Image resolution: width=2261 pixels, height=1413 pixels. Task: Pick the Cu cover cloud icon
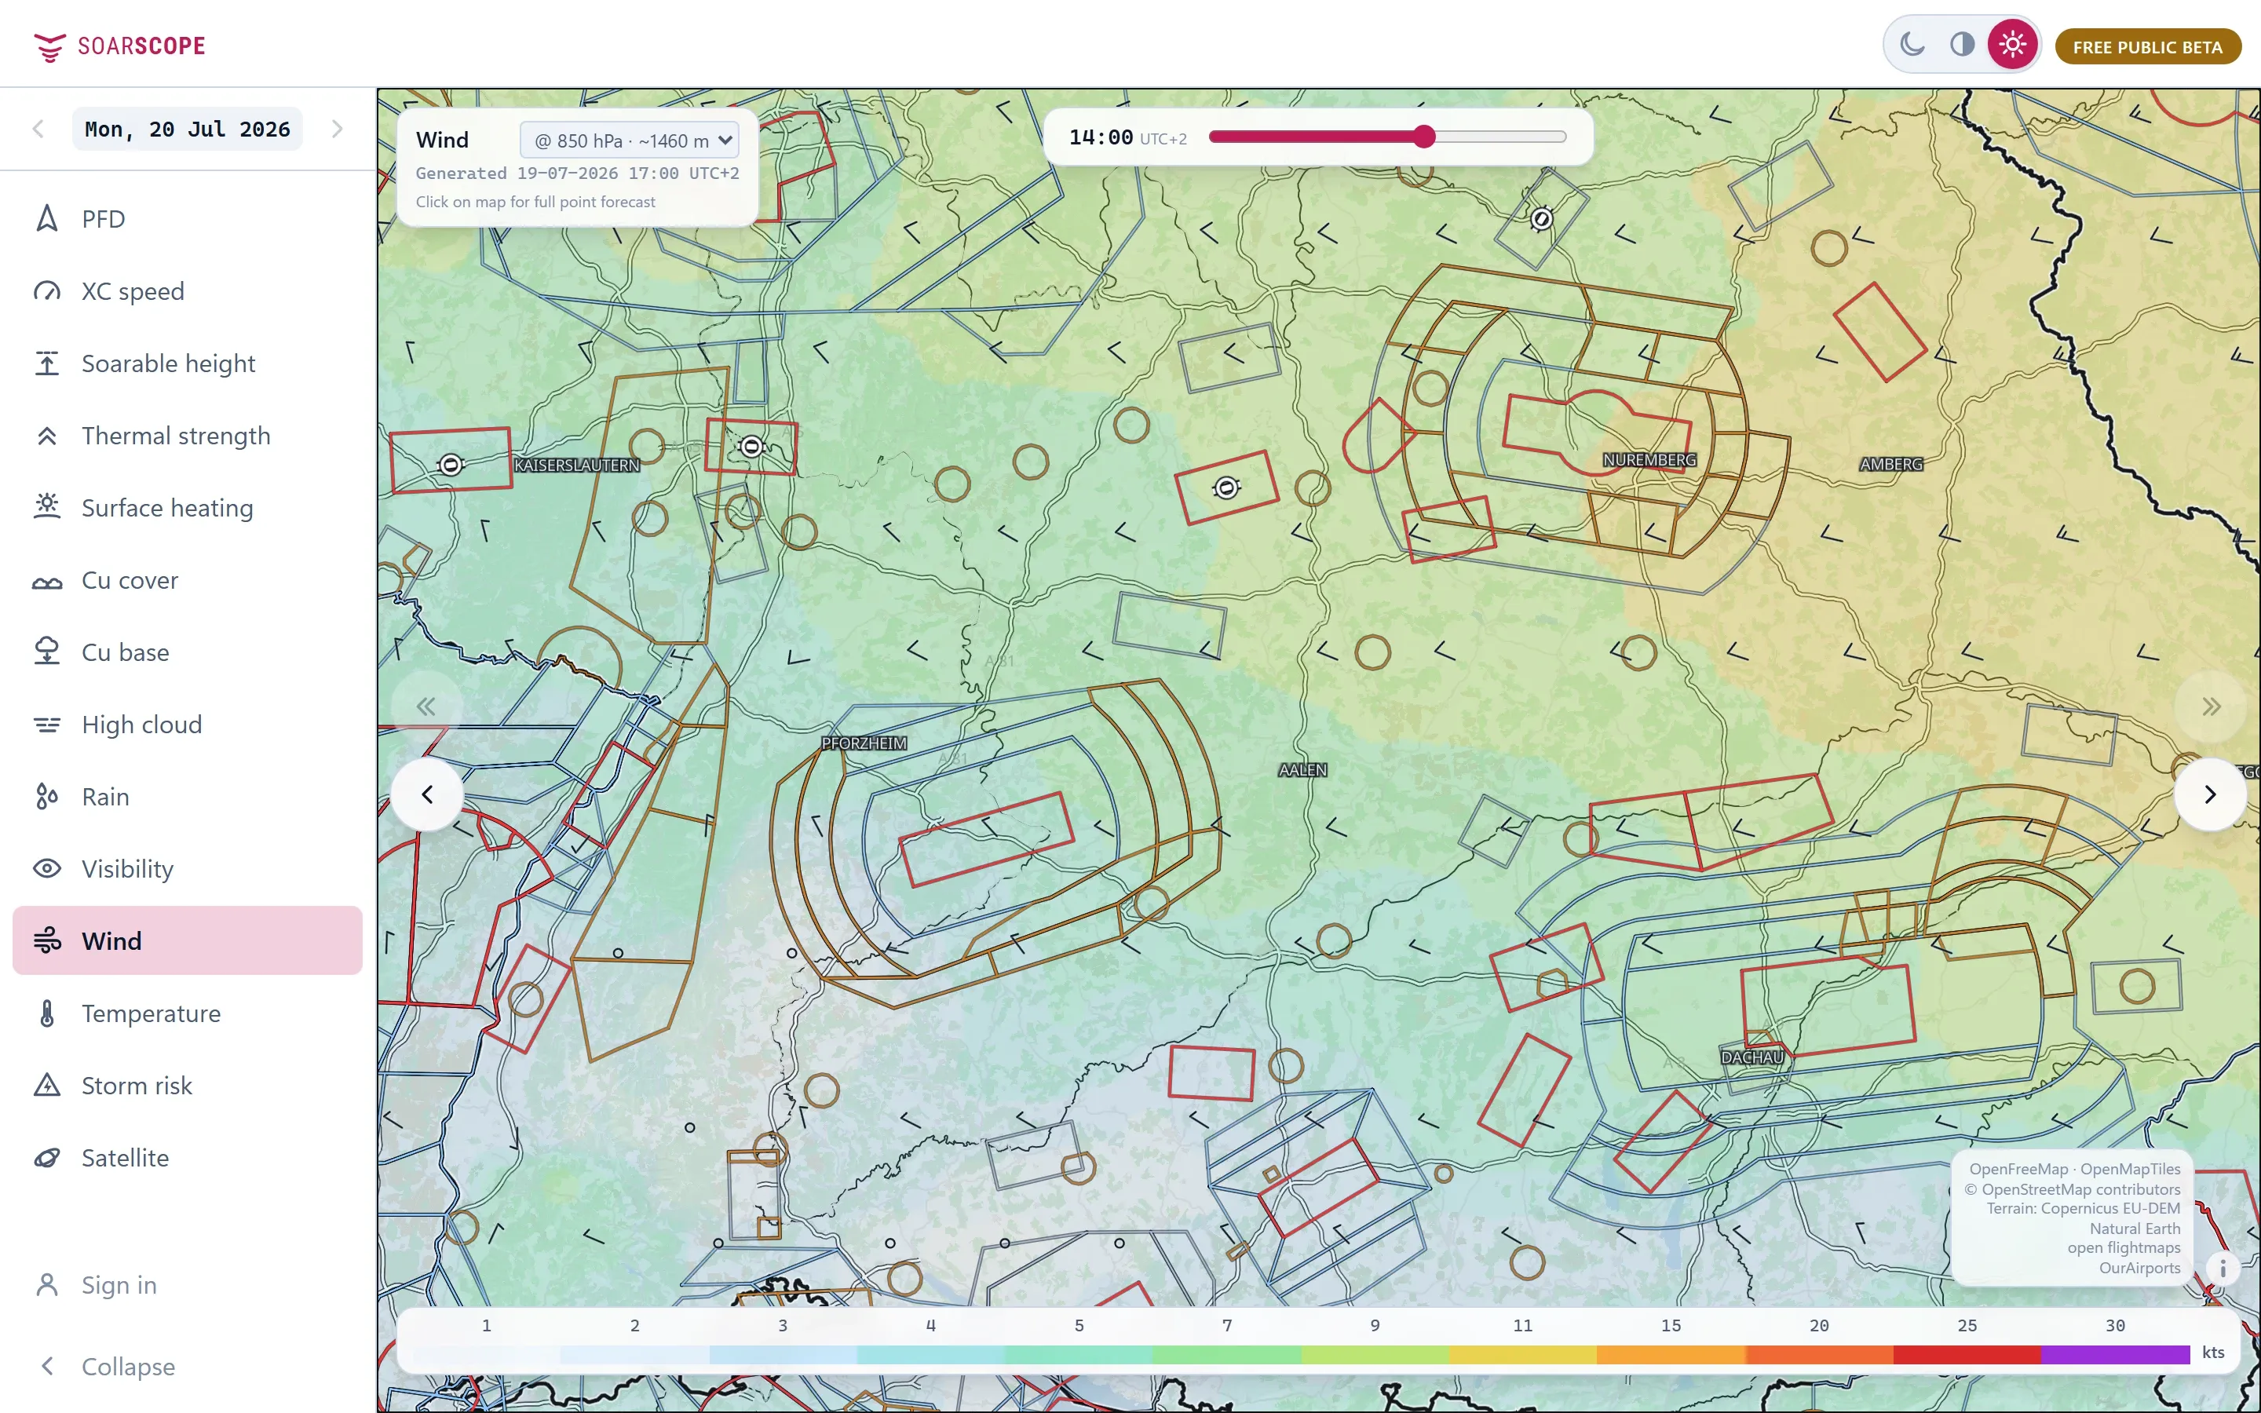(47, 581)
